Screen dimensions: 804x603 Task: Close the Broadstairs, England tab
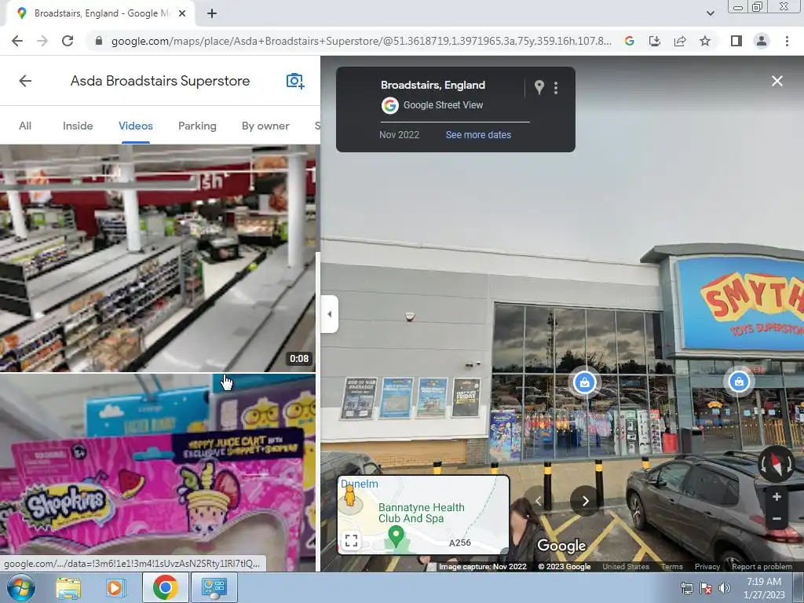(182, 14)
